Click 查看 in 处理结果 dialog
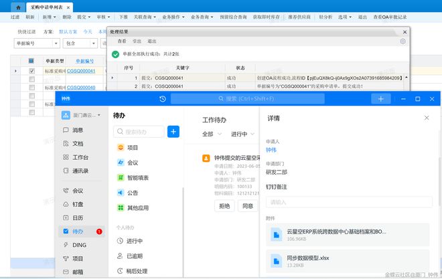The image size is (442, 279). tap(122, 41)
